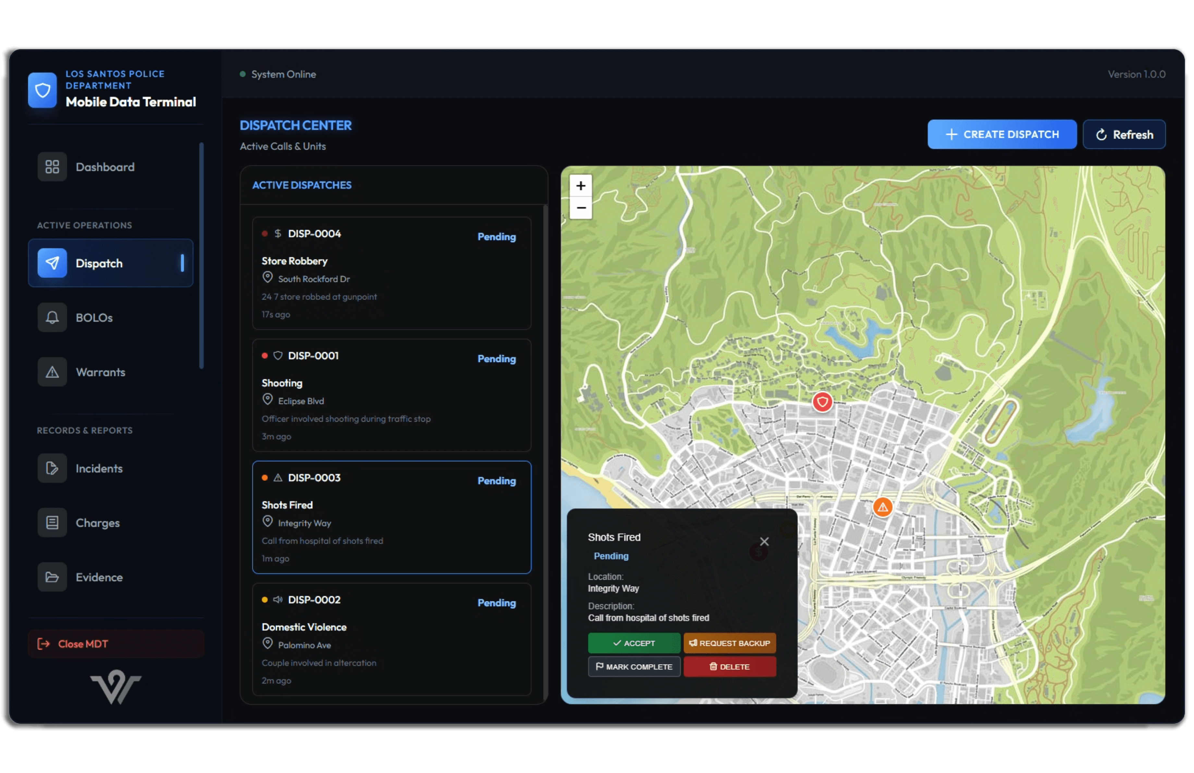The height and width of the screenshot is (773, 1194).
Task: Close the MDT terminal
Action: tap(116, 644)
